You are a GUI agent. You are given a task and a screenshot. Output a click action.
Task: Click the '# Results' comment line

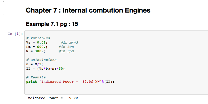point(36,77)
